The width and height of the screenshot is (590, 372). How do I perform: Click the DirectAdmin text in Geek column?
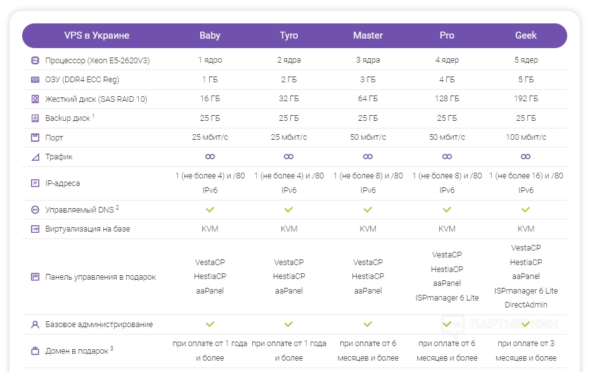[x=525, y=305]
